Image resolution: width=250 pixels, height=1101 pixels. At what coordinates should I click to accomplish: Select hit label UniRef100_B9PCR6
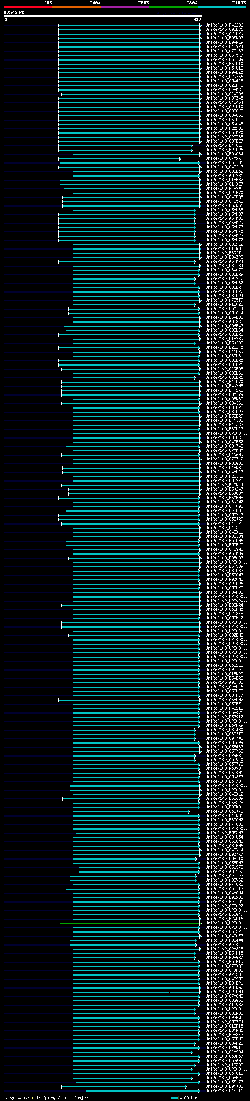pos(224,150)
